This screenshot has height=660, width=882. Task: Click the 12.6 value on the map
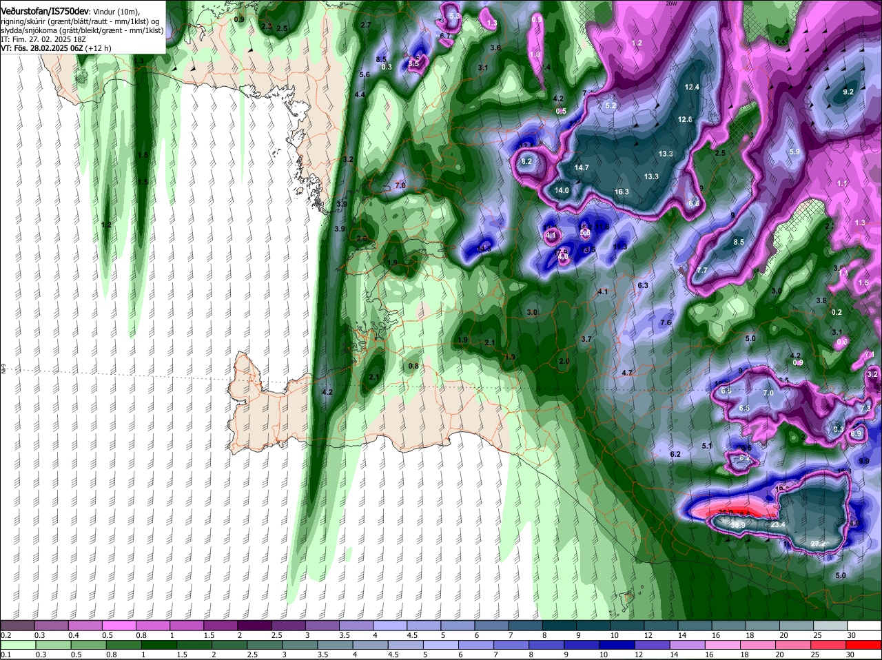[685, 119]
